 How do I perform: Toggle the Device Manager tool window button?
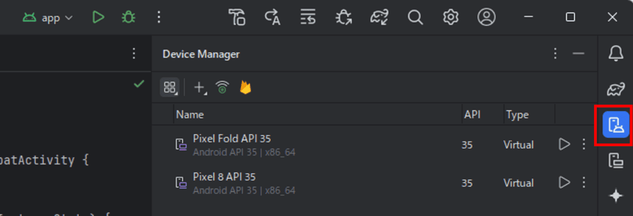616,125
